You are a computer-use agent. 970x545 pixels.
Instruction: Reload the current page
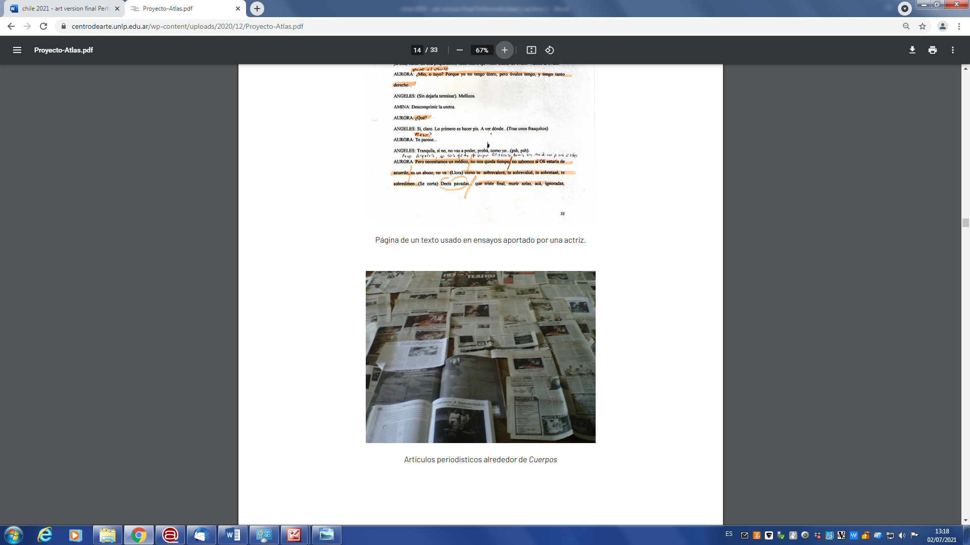[x=43, y=26]
